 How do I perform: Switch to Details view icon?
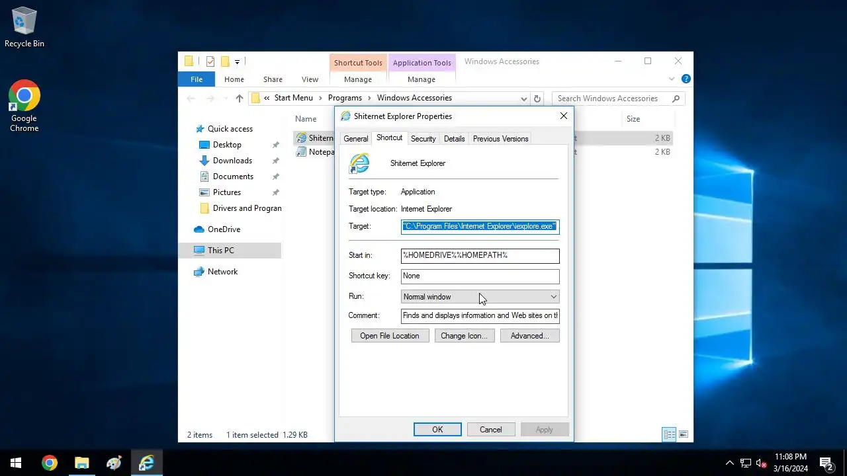[669, 434]
